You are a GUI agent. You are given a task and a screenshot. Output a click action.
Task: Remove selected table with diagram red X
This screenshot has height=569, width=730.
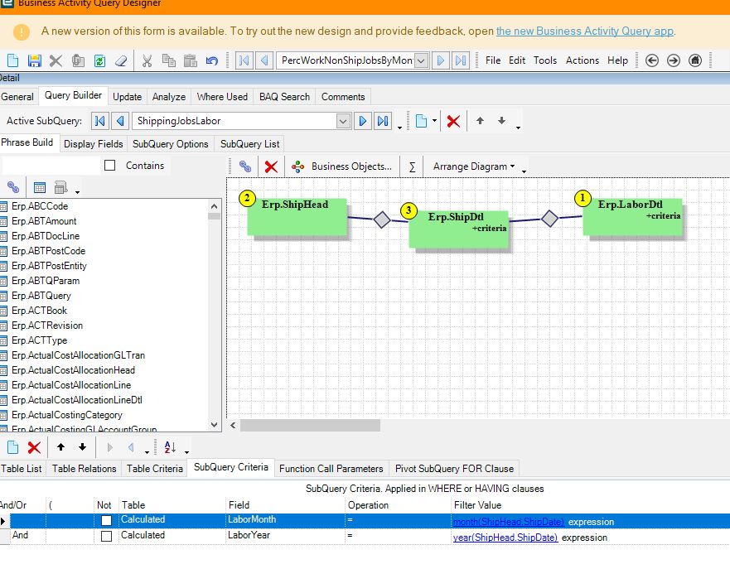coord(271,166)
